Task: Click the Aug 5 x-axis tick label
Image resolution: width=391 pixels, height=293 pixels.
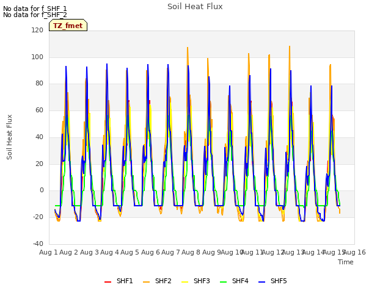Action: (x=130, y=252)
